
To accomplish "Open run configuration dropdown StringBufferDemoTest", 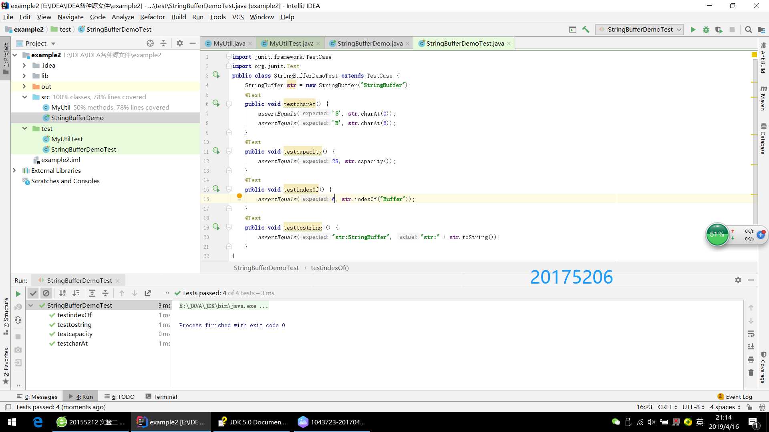I will pyautogui.click(x=639, y=30).
